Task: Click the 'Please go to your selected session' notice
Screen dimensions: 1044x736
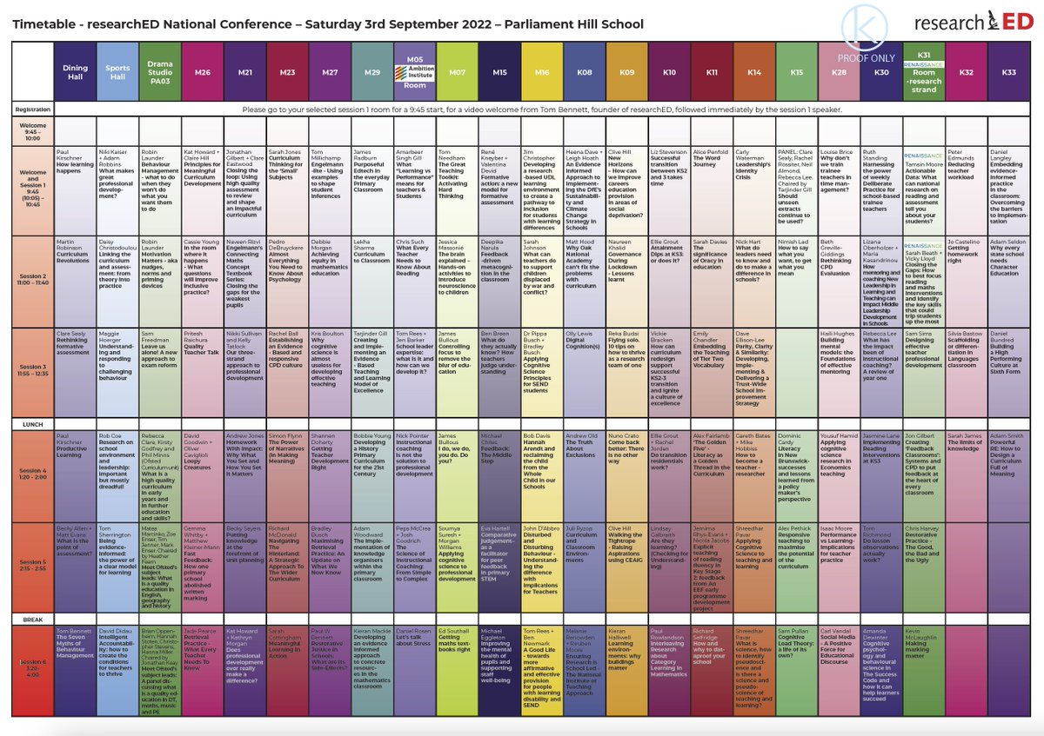Action: tap(542, 110)
